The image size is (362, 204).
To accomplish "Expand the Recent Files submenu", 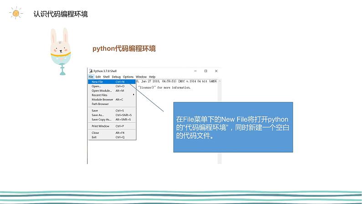I will pyautogui.click(x=112, y=95).
